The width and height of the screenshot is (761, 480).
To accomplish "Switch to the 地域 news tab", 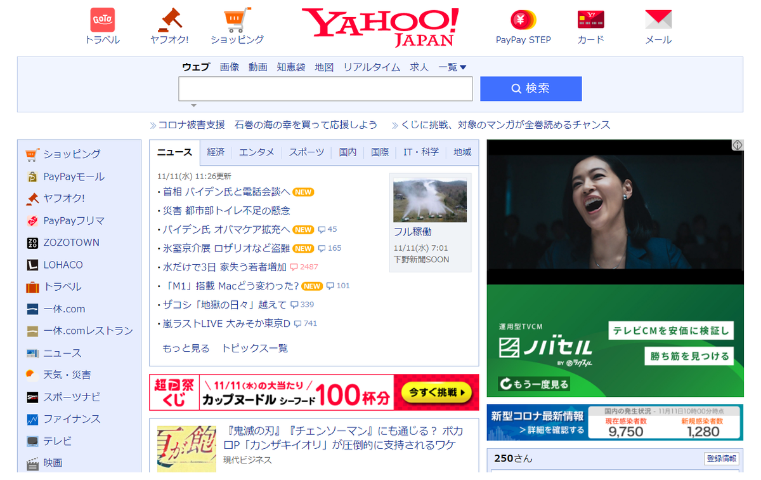I will pos(462,152).
